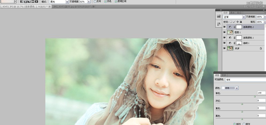Click the 黄色 value field
266x125 pixels.
(261, 108)
